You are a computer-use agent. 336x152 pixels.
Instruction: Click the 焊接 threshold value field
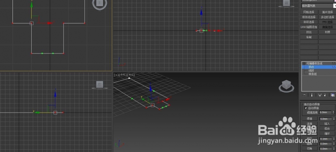[x=325, y=118]
